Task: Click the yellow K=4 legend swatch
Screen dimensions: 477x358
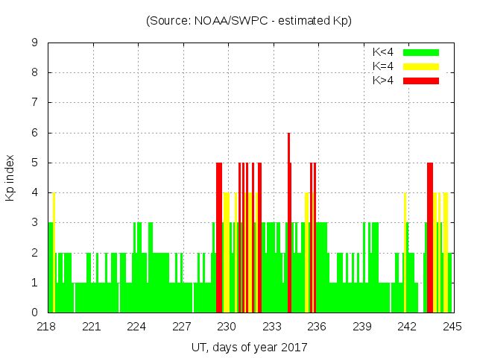Action: click(421, 66)
